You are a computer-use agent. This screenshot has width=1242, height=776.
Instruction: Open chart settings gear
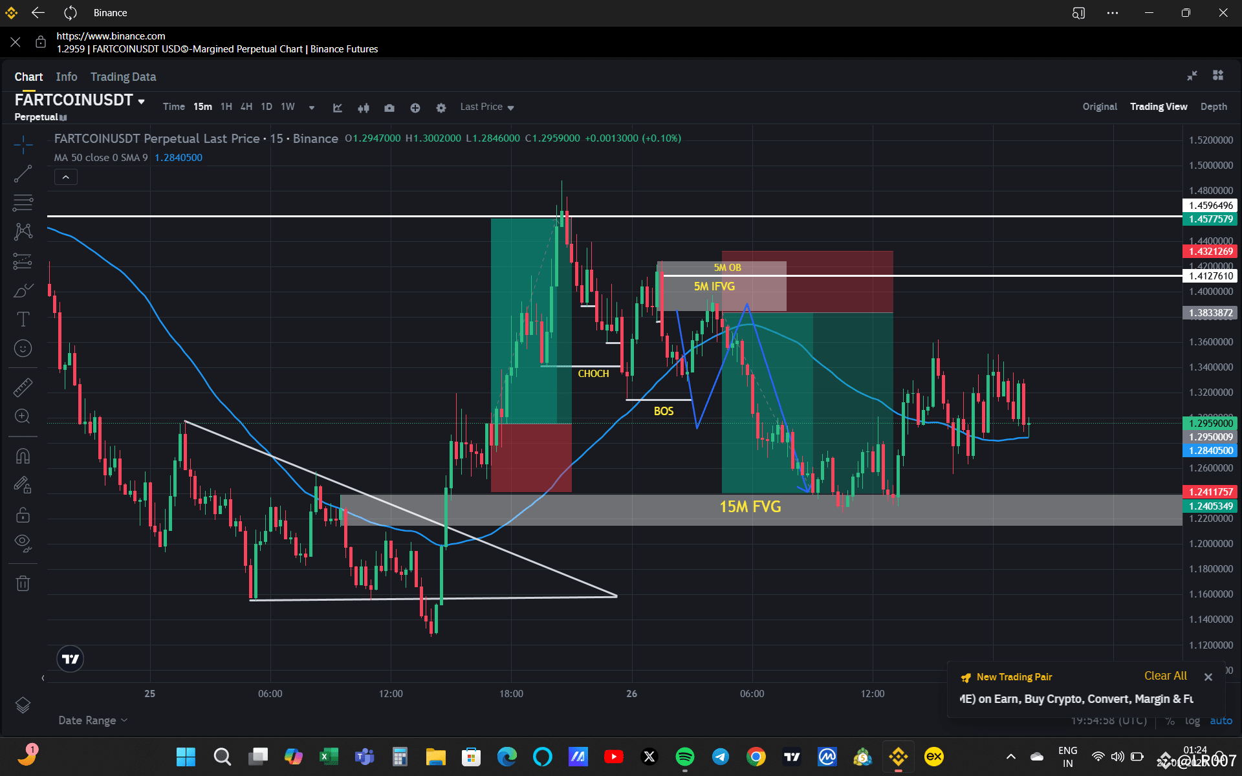click(441, 107)
